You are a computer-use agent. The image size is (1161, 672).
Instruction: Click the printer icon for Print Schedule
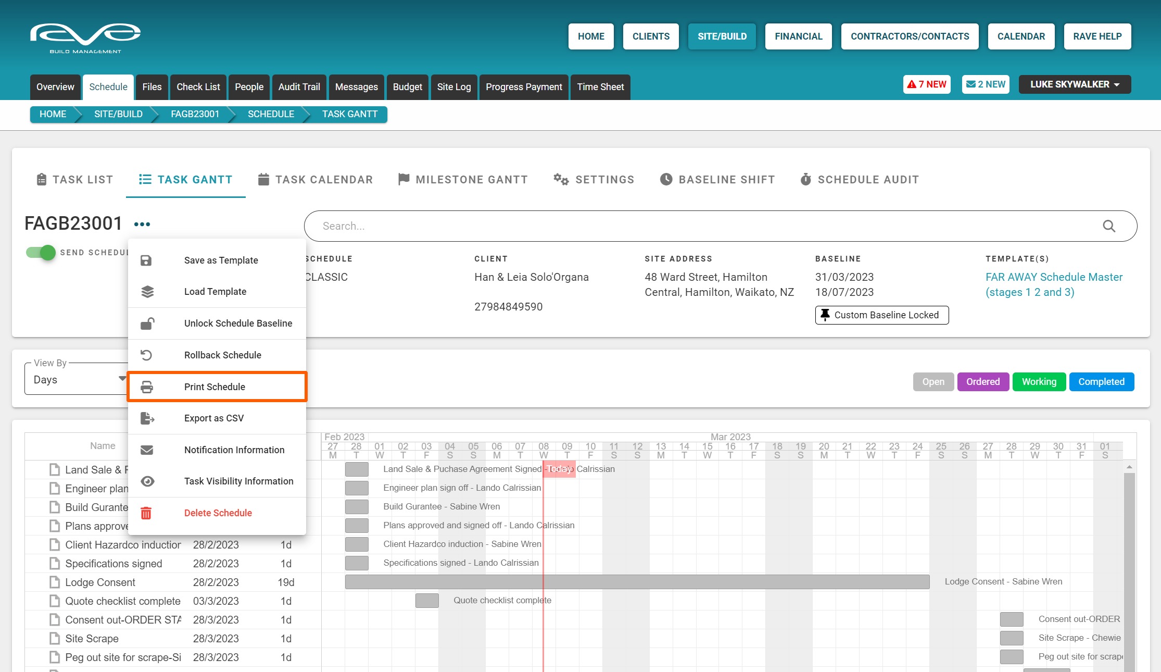point(147,387)
